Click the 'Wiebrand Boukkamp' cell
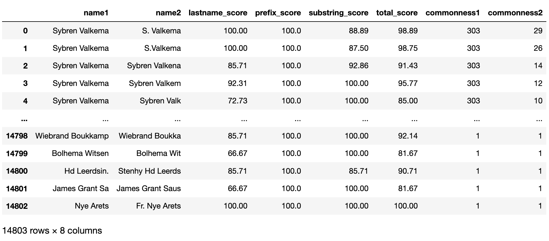The image size is (549, 241). [x=72, y=136]
